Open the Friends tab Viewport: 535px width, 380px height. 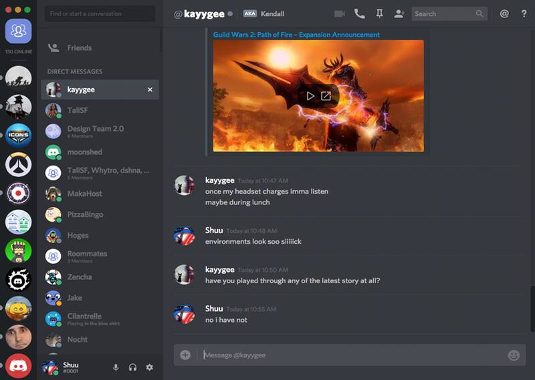pyautogui.click(x=79, y=48)
